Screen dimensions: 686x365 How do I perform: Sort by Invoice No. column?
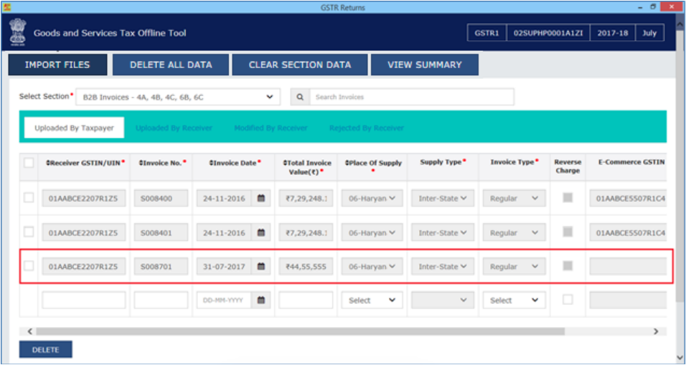tap(163, 163)
